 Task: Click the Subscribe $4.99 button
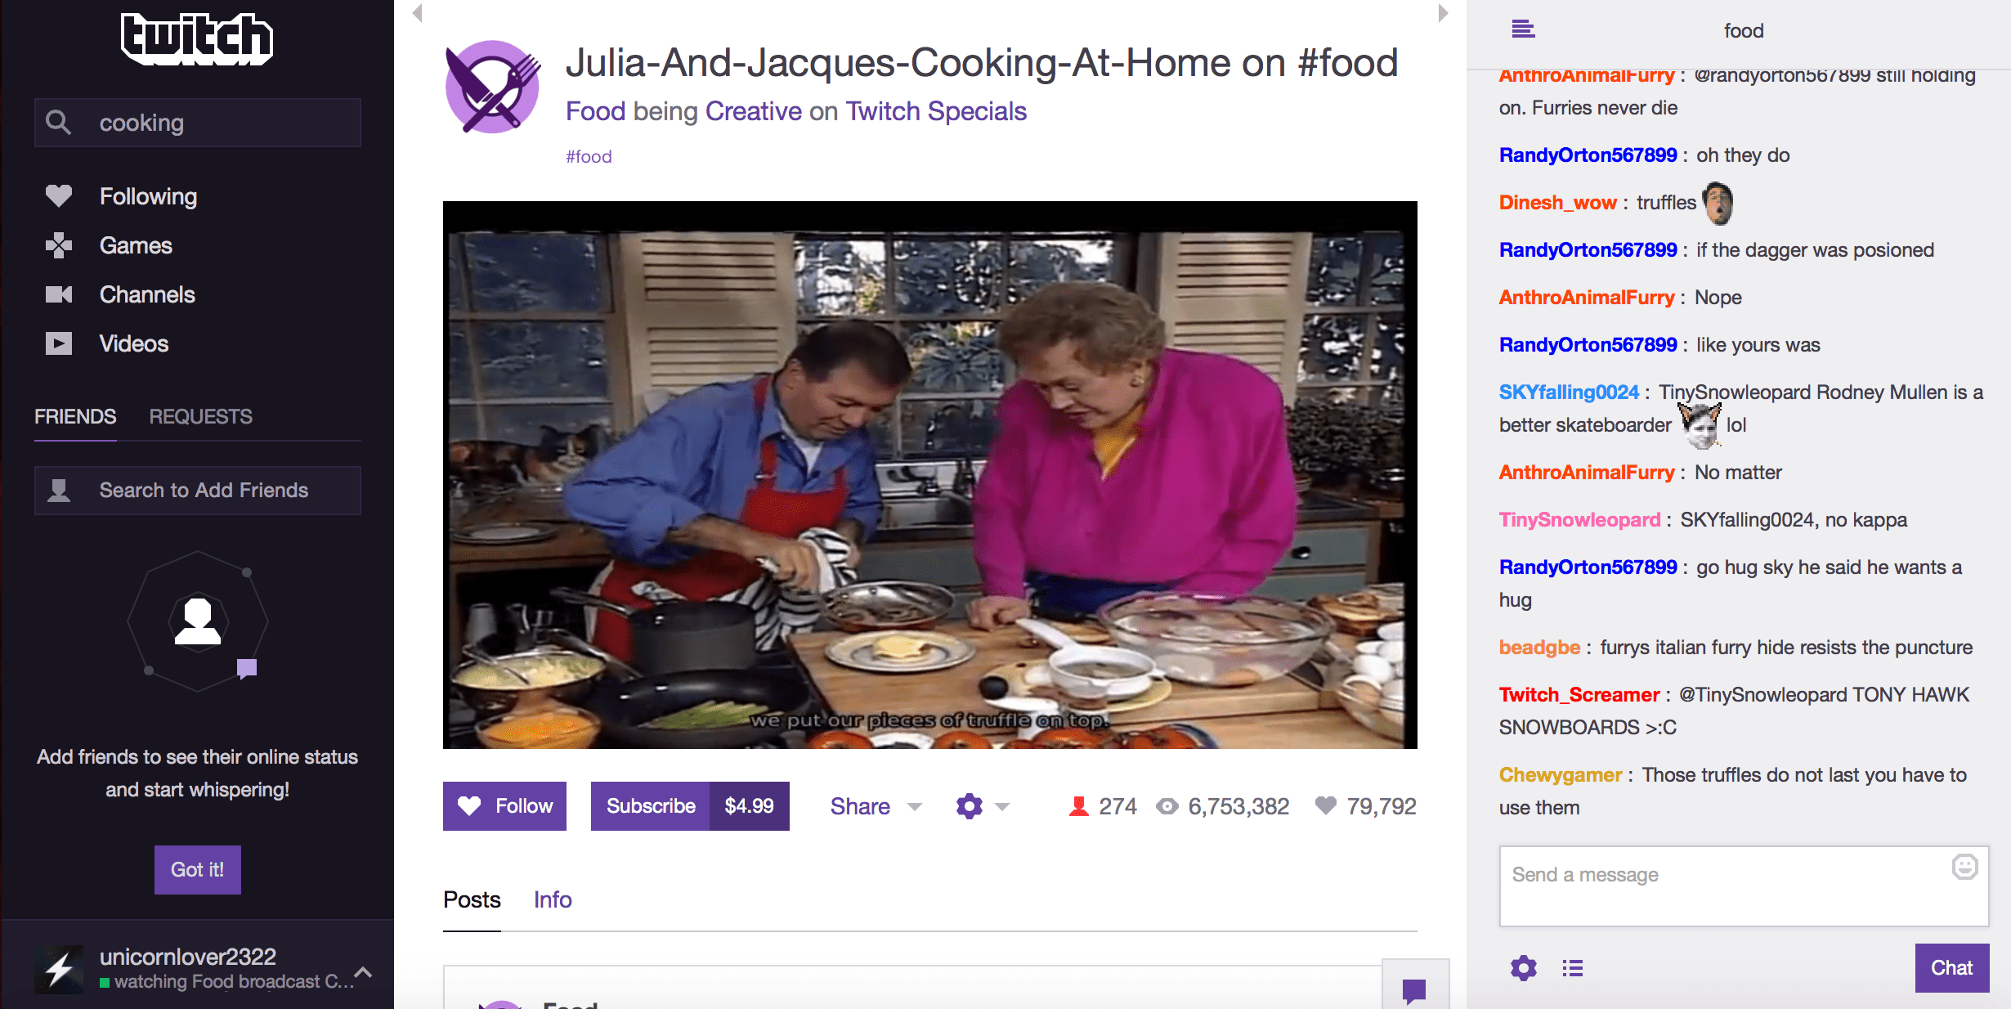pyautogui.click(x=688, y=805)
